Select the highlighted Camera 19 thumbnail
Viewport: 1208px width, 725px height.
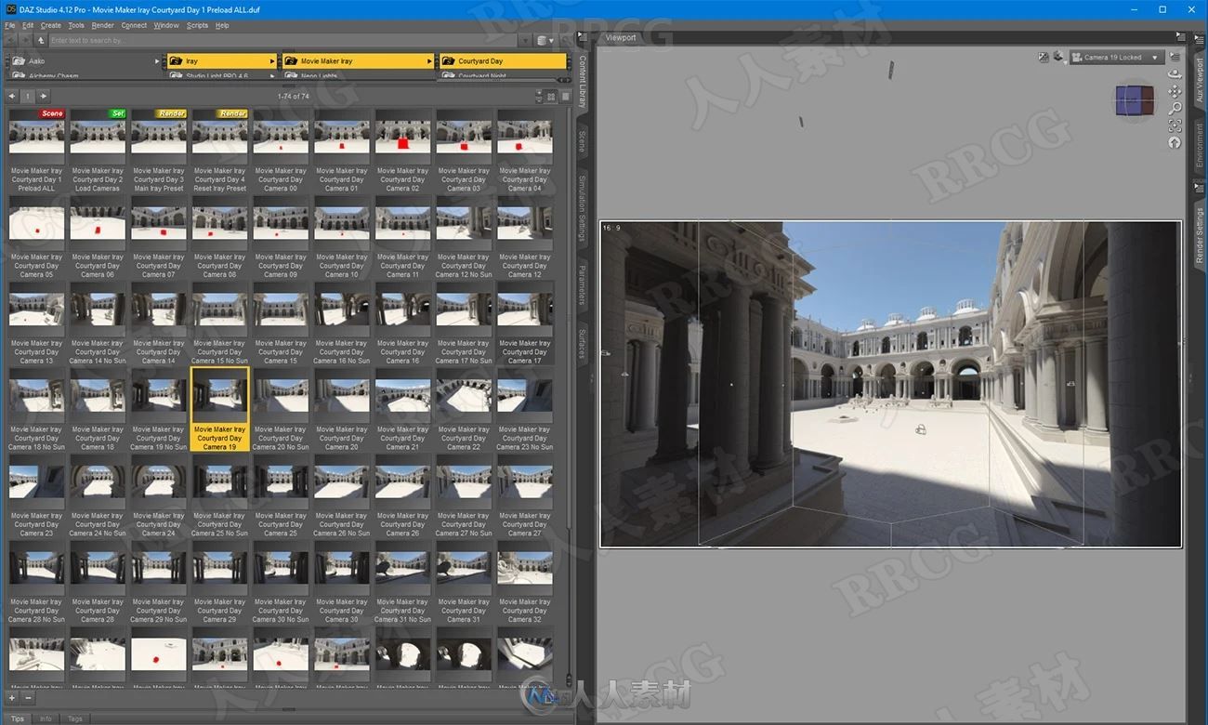[219, 409]
